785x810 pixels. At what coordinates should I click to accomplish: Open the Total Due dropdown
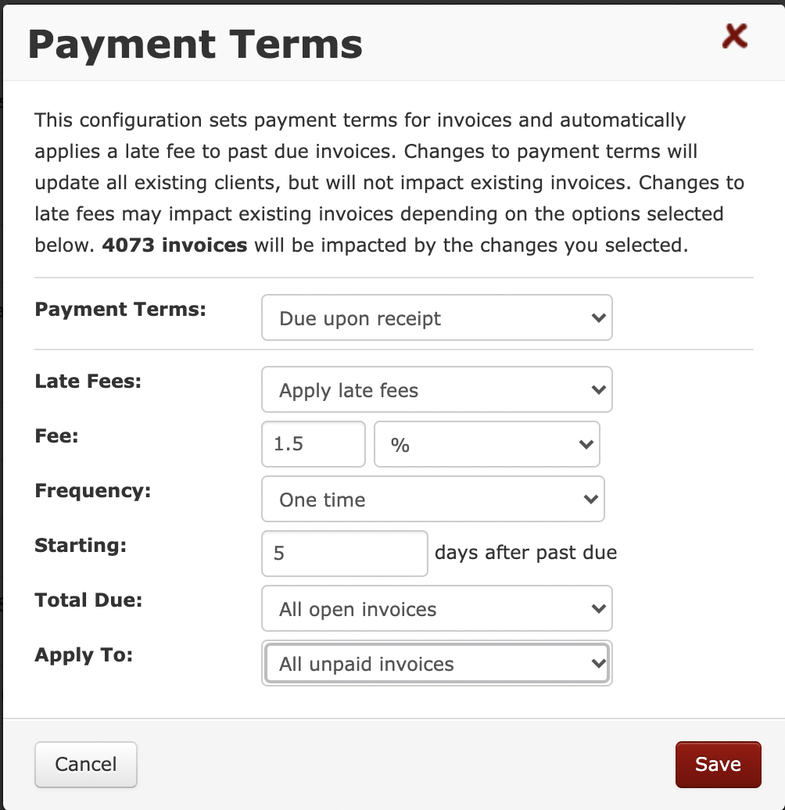point(437,608)
